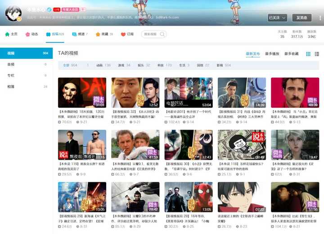The image size is (324, 234).
Task: Sort videos by 最多收藏
Action: 291,54
